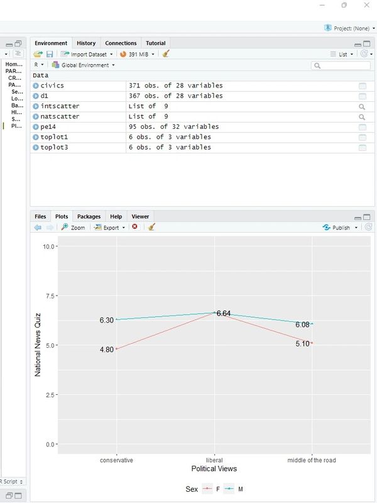Click the Zoom plot button
Screen dimensions: 377x503
(73, 228)
